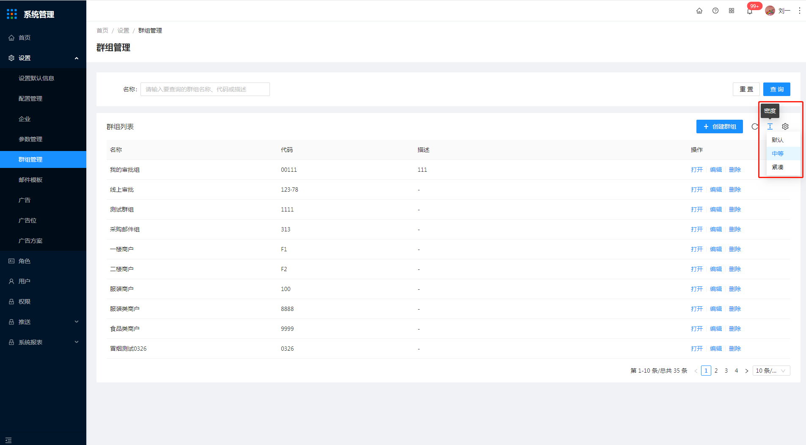This screenshot has height=445, width=806.
Task: Refresh the 群组列表 table
Action: point(755,126)
